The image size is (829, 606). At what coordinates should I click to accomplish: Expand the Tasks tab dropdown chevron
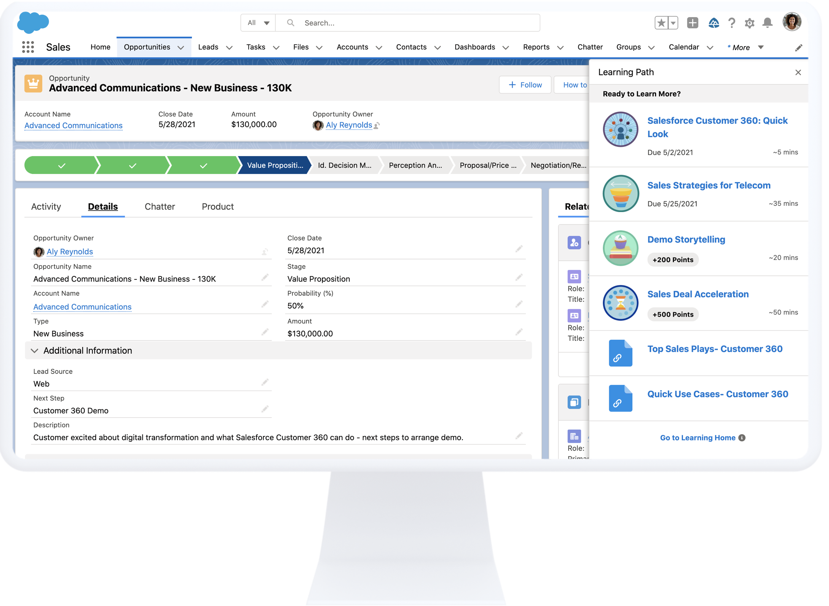(x=276, y=48)
